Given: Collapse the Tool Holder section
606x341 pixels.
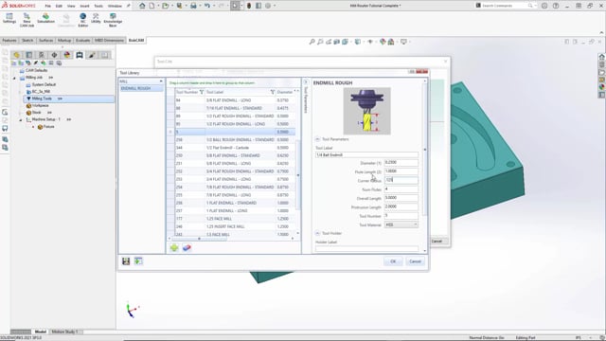Looking at the screenshot, I should click(x=317, y=234).
